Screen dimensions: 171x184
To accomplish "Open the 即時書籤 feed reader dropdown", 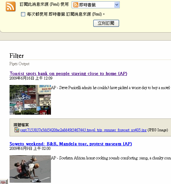I will [x=96, y=5].
